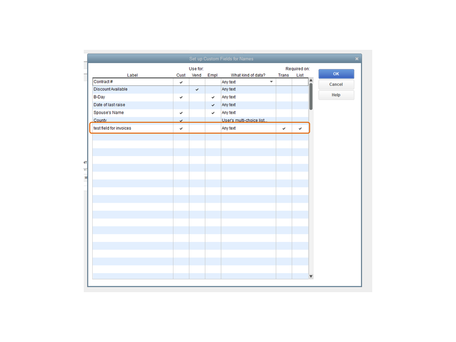Close the Set up Custom Fields window
456x342 pixels.
(357, 59)
